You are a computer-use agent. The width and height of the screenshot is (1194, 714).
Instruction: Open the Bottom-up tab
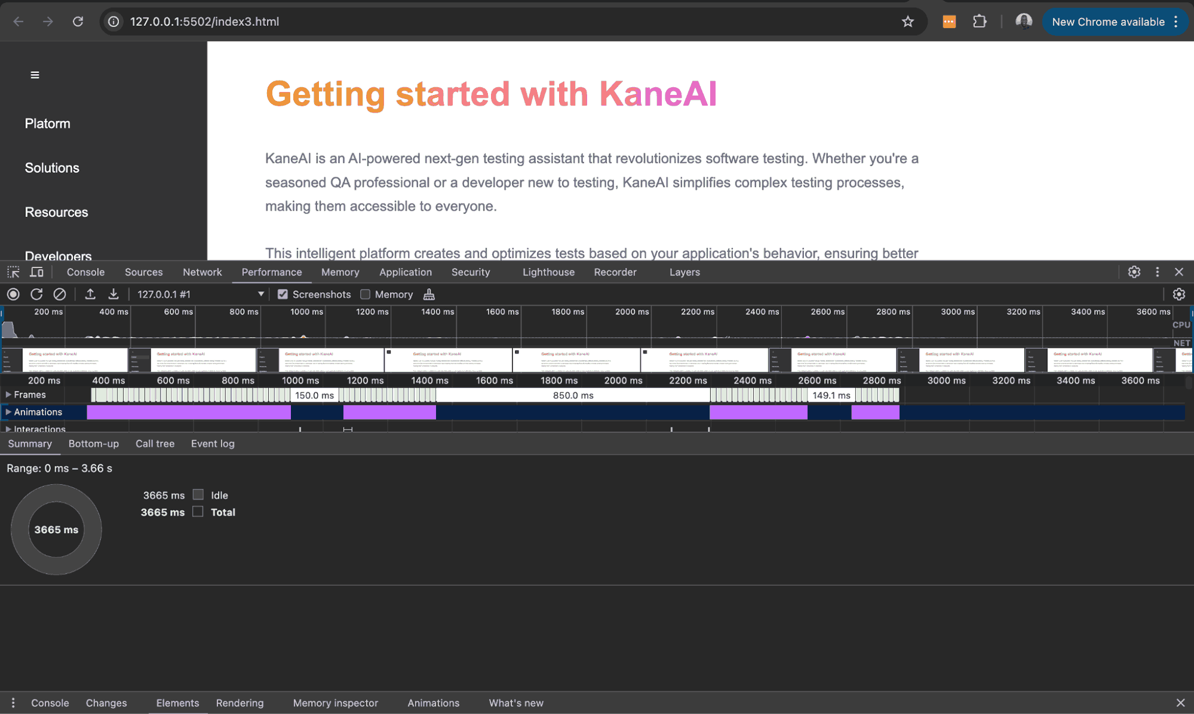point(94,444)
